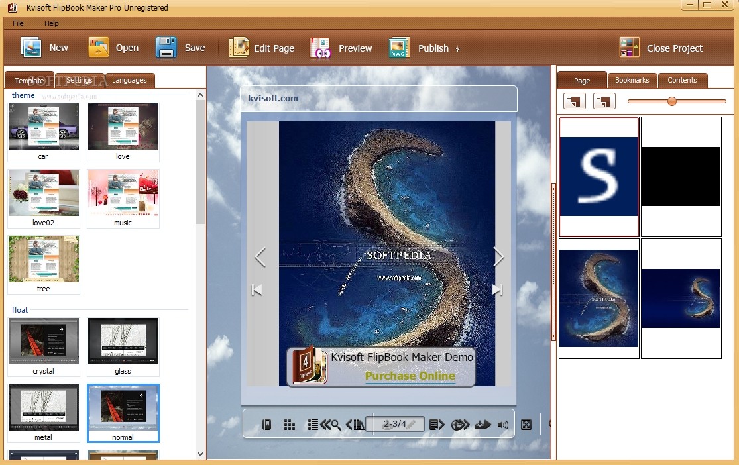Select the music theme template
The height and width of the screenshot is (465, 739).
coord(123,198)
